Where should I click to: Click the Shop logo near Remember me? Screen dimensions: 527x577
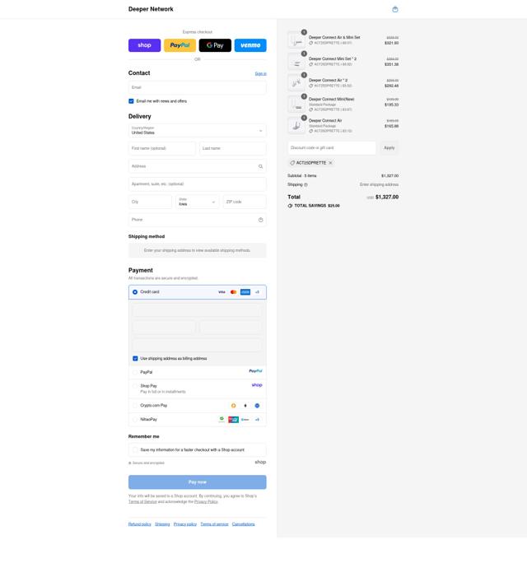(x=260, y=463)
